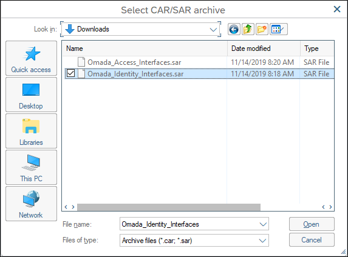Screen dimensions: 348x257
Task: Select This PC in the sidebar
Action: (31, 167)
